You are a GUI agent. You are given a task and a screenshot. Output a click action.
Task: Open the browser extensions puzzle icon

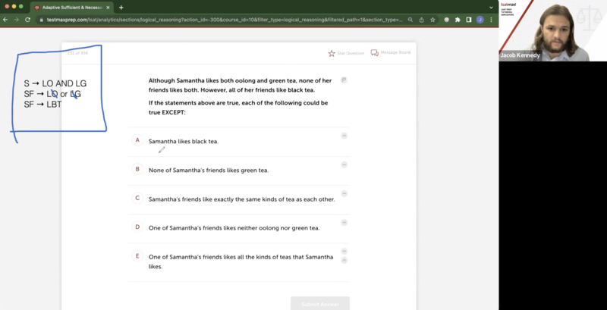coord(458,19)
